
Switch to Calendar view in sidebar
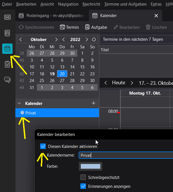pos(8,49)
